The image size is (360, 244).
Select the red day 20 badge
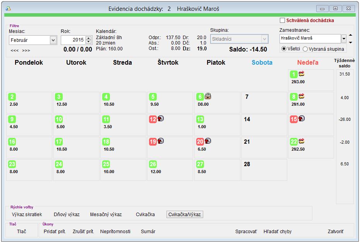(200, 142)
